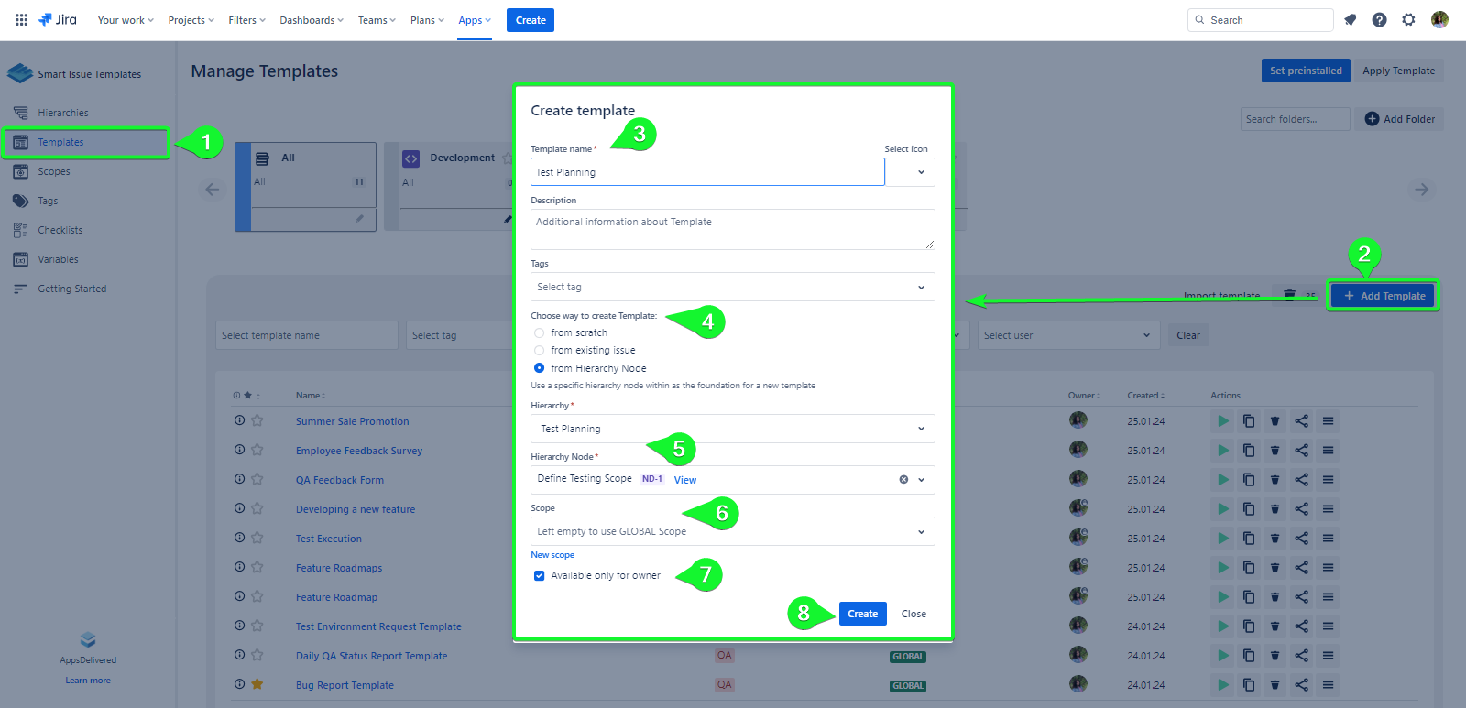Click the apply (play) icon for Summer Sale Promotion
Image resolution: width=1466 pixels, height=708 pixels.
pos(1222,421)
